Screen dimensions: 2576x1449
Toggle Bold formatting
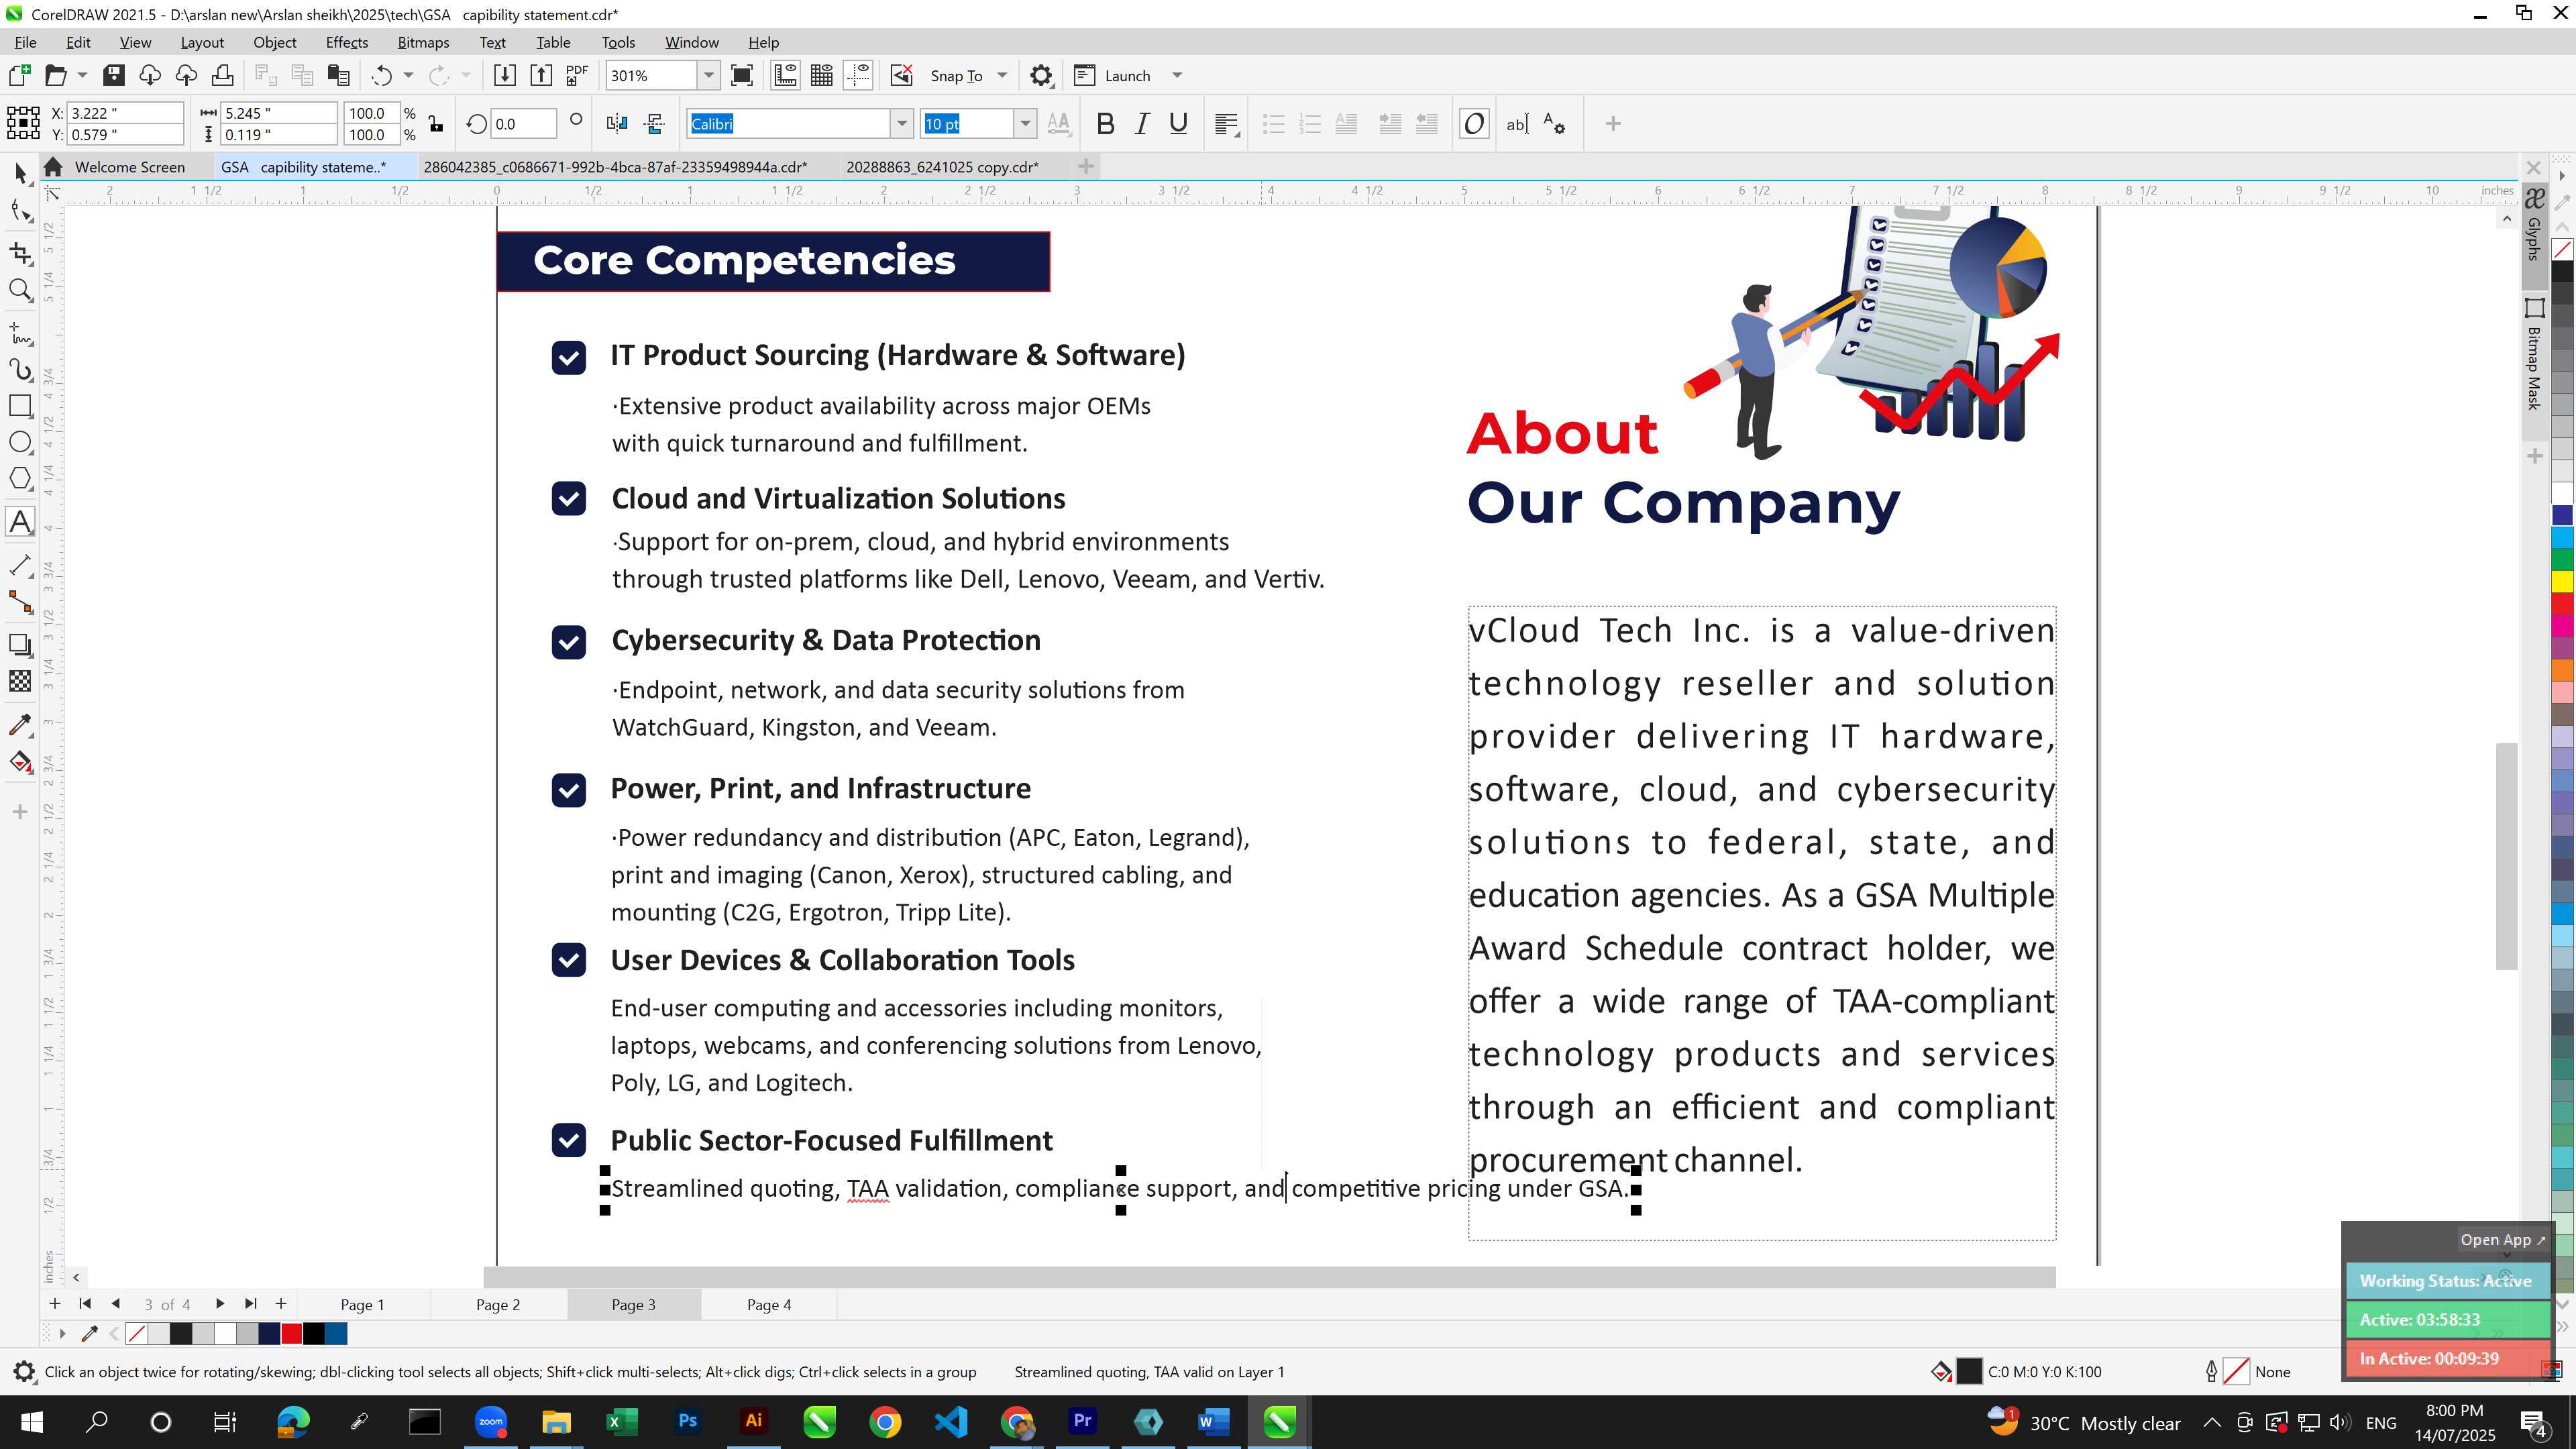tap(1105, 124)
